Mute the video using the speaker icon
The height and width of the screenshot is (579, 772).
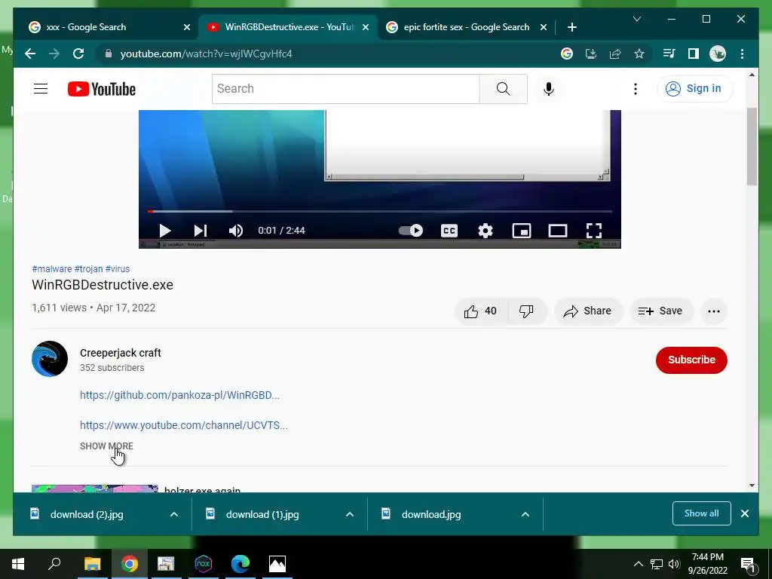pyautogui.click(x=236, y=231)
